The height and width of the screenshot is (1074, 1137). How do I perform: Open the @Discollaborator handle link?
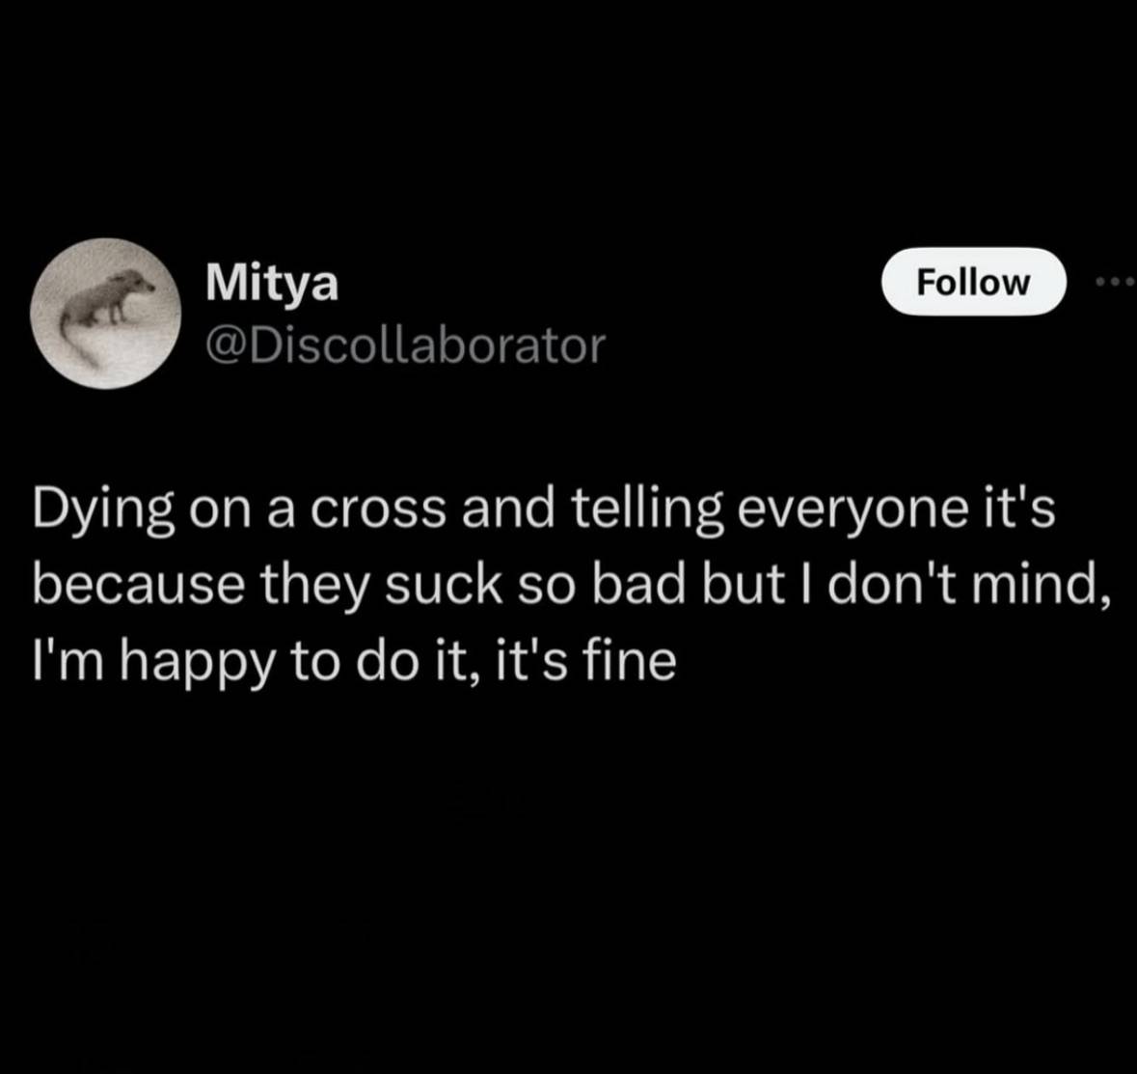405,345
